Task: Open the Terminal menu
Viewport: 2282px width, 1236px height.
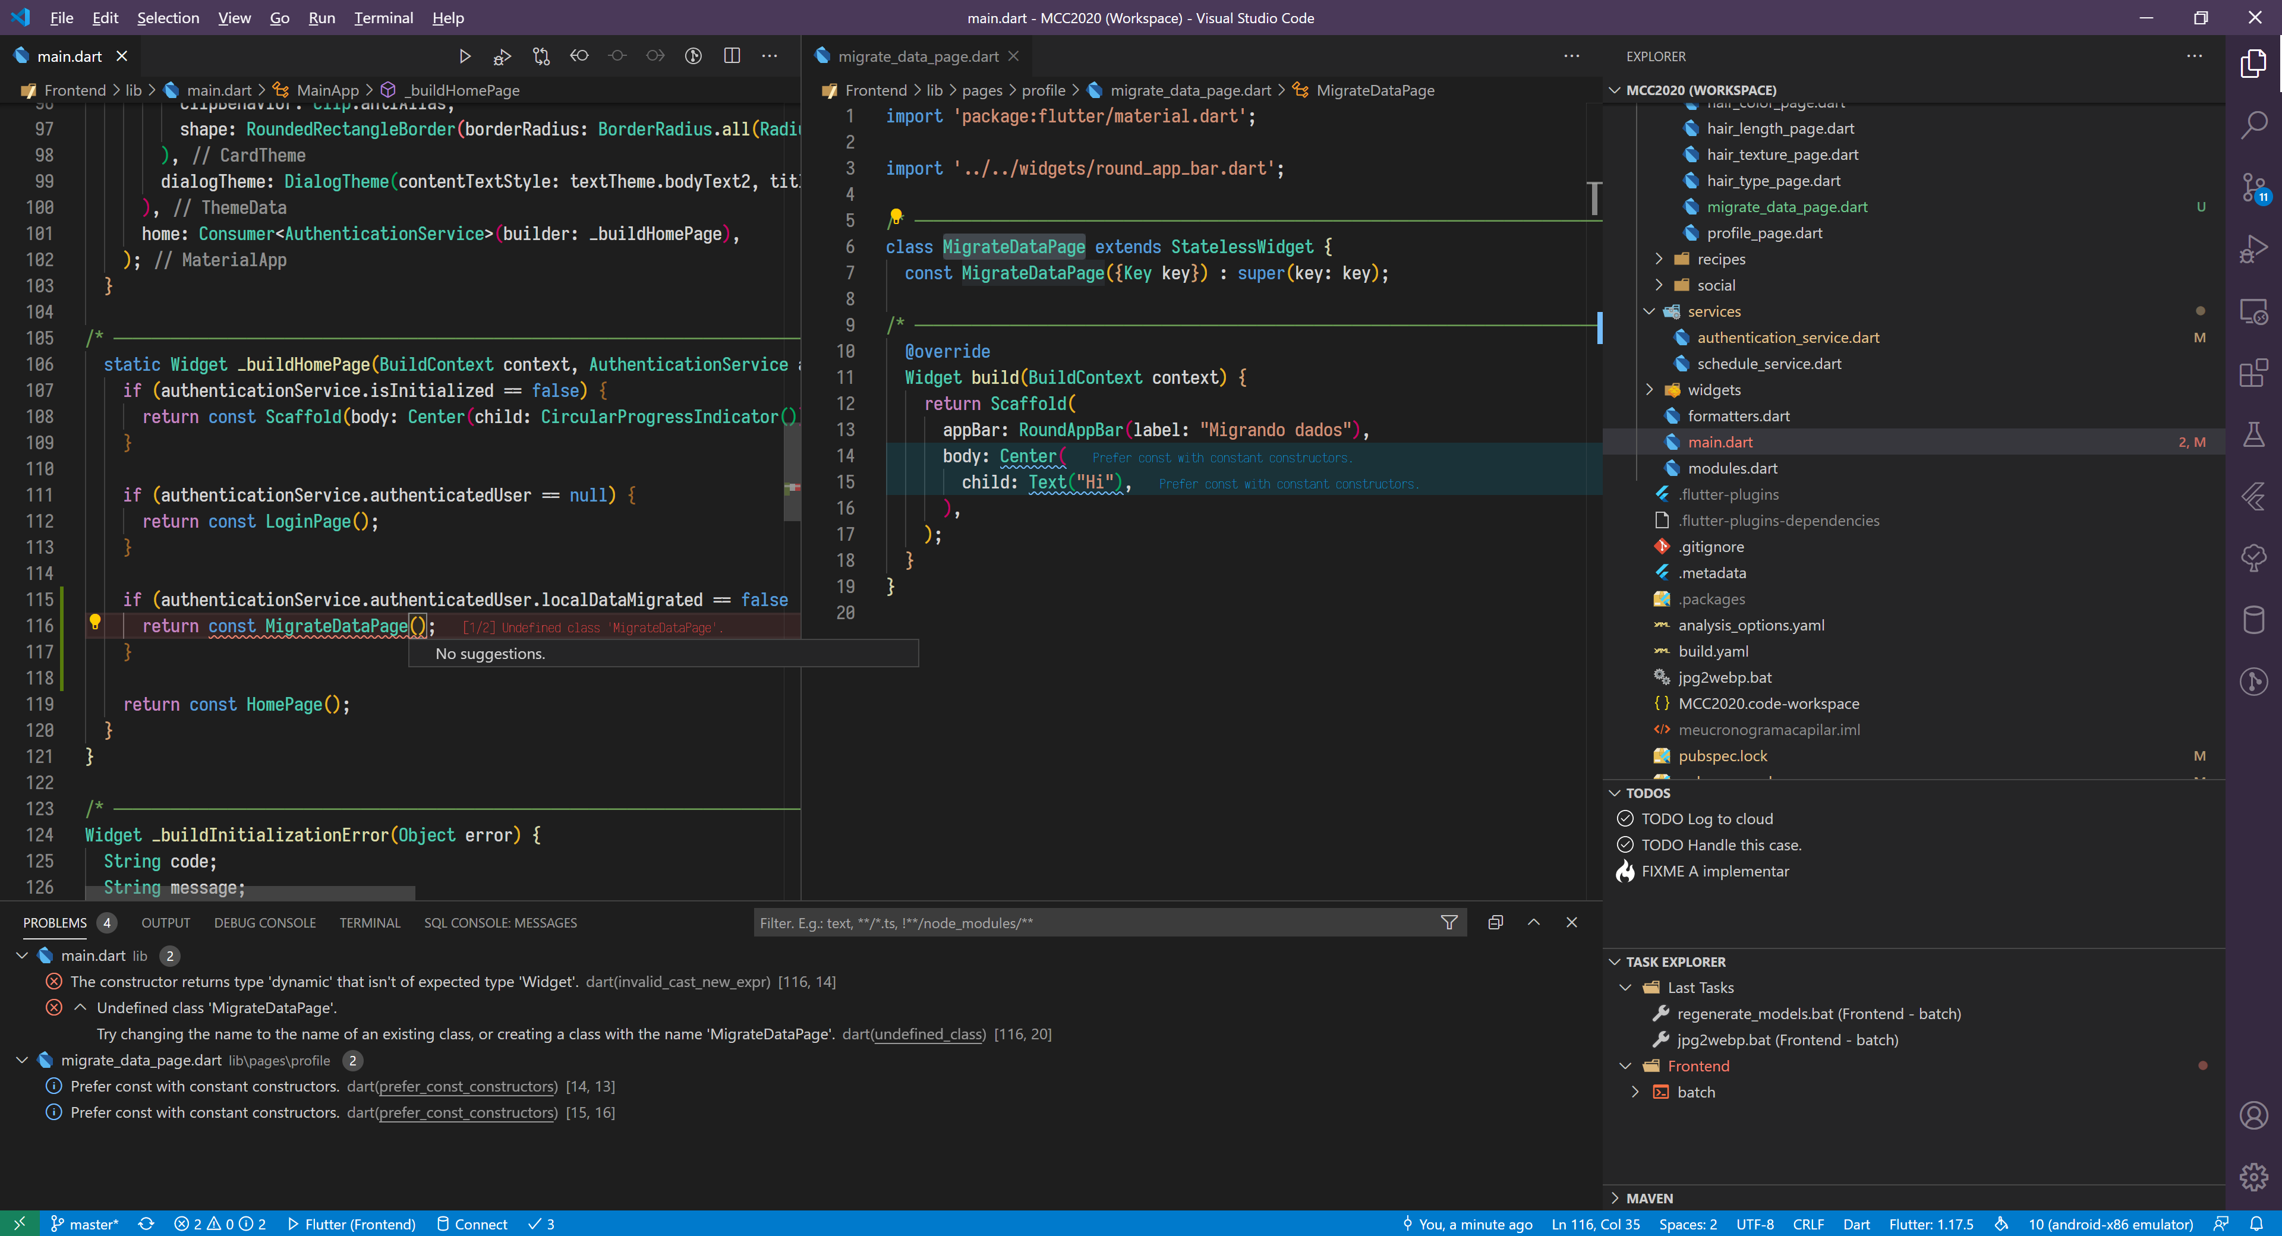Action: coord(383,18)
